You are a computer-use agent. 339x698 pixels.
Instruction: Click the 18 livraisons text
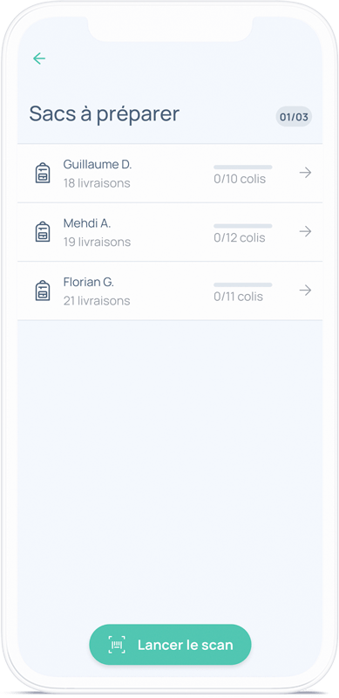click(x=97, y=183)
